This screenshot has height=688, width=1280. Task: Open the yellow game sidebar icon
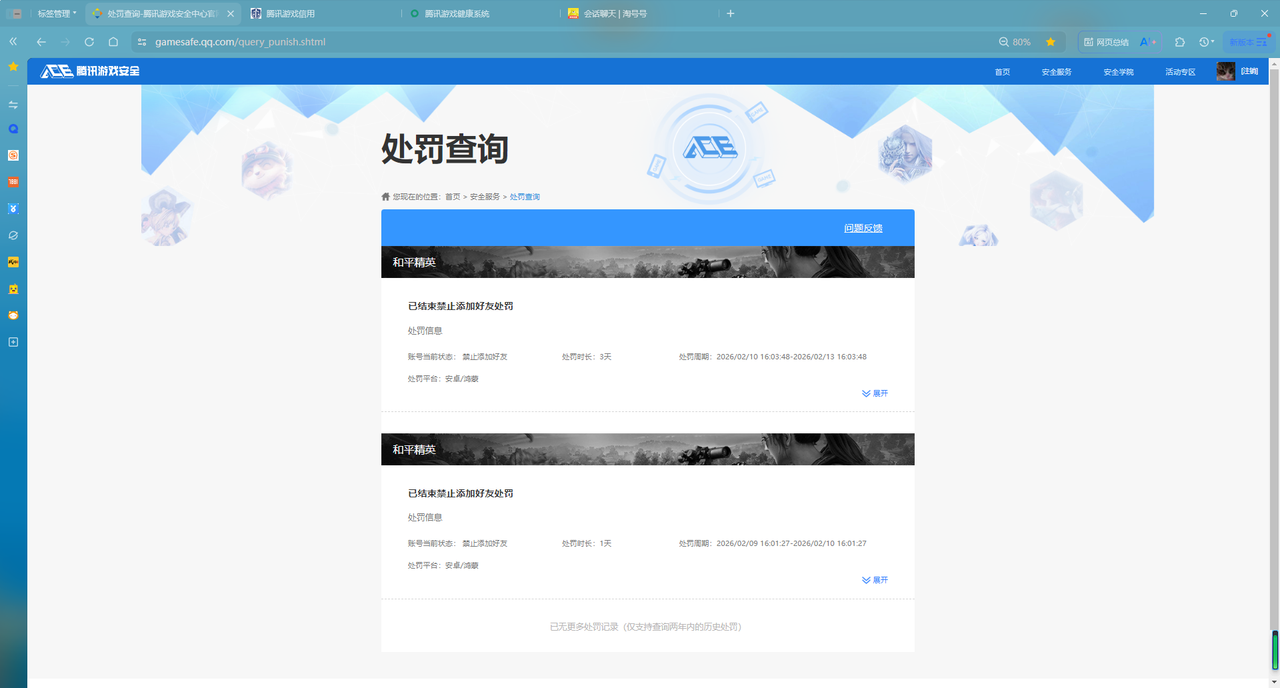click(13, 262)
